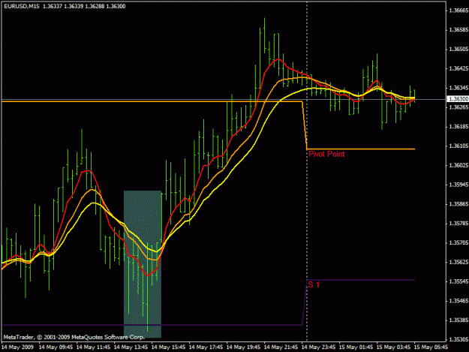
Task: Click the 1.35385 price scale label
Action: [458, 320]
